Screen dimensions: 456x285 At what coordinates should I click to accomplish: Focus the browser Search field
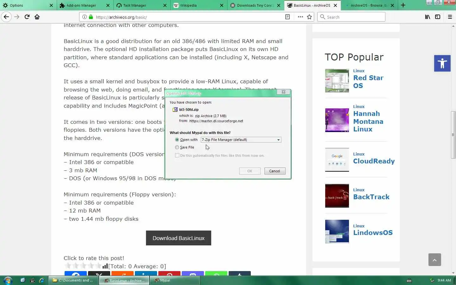click(351, 17)
